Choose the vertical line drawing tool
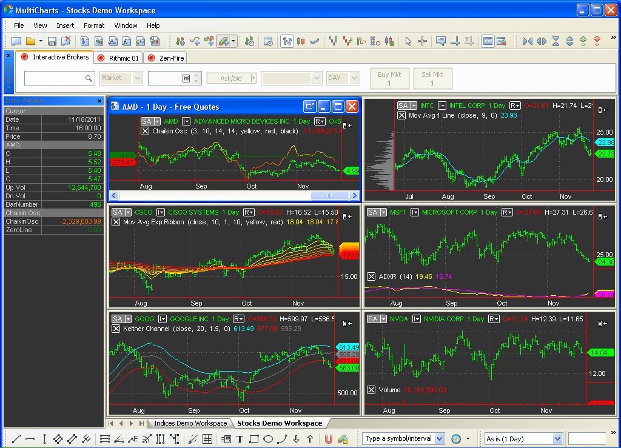Screen dimensions: 621x448 pyautogui.click(x=44, y=438)
